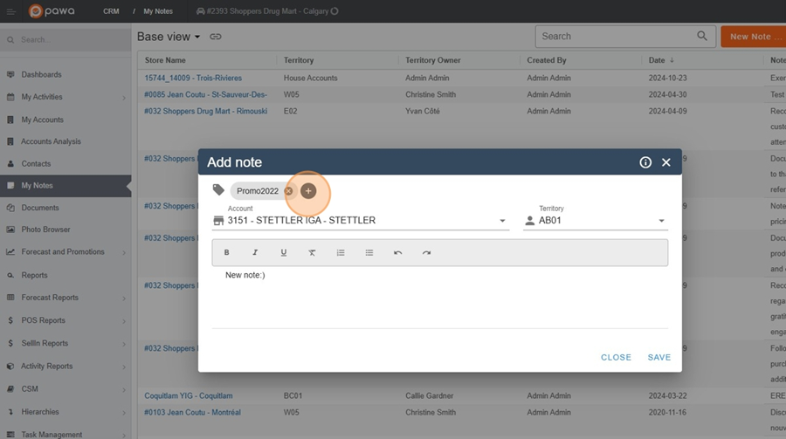Click the Pawa logo

tap(52, 11)
